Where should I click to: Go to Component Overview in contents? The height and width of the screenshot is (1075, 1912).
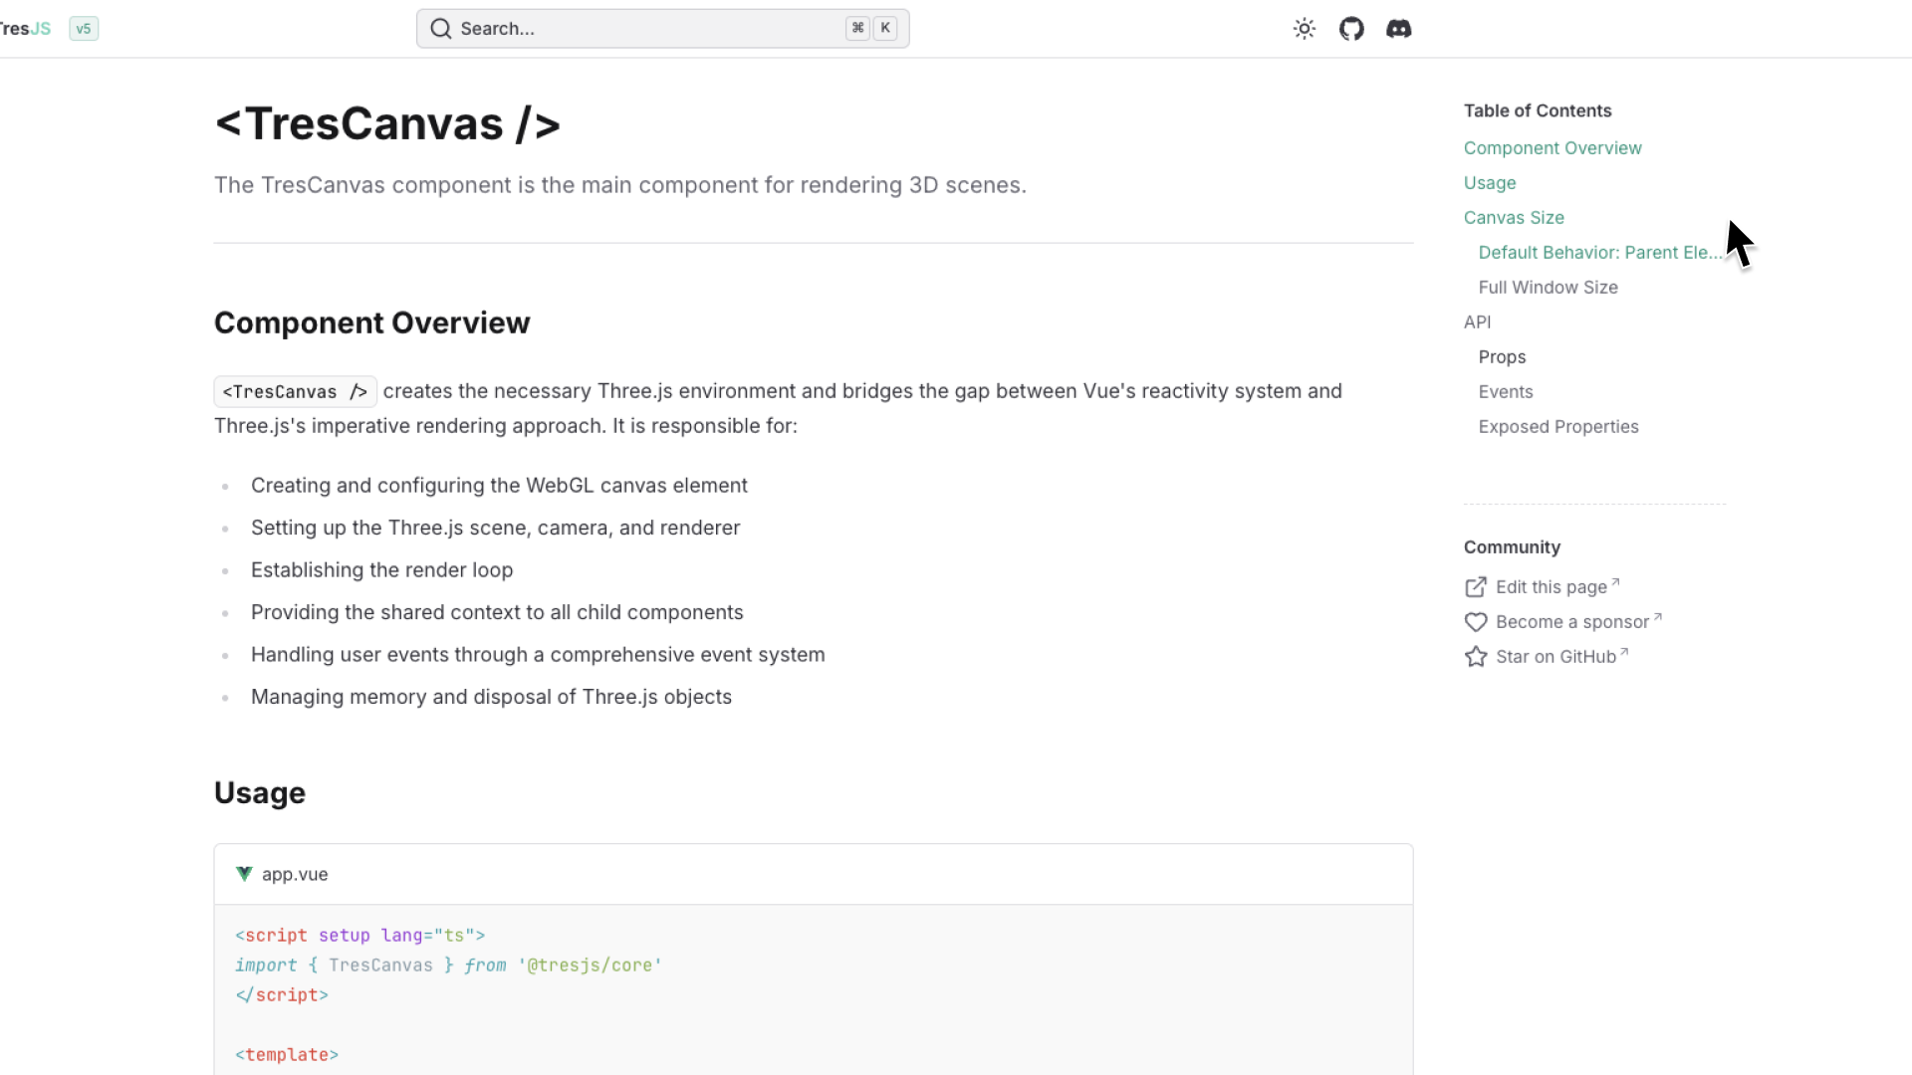coord(1553,148)
